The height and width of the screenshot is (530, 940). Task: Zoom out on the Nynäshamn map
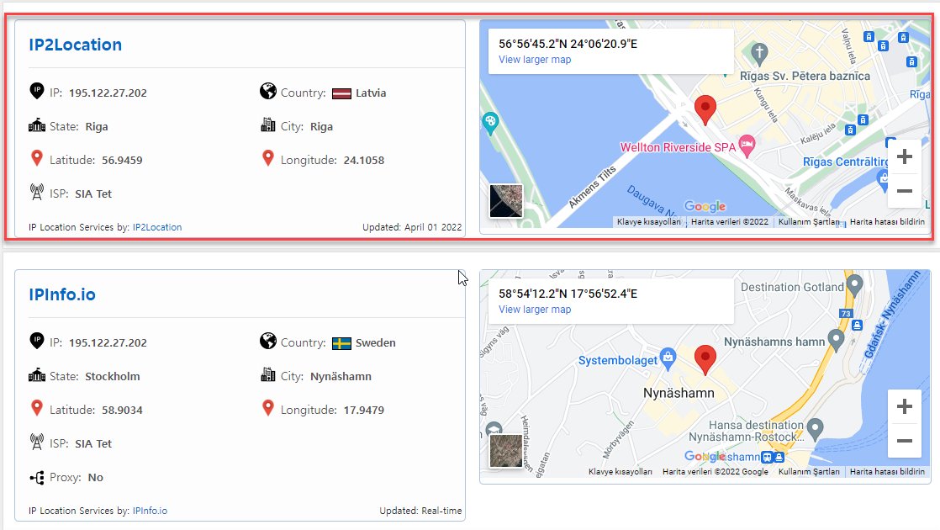pos(905,441)
